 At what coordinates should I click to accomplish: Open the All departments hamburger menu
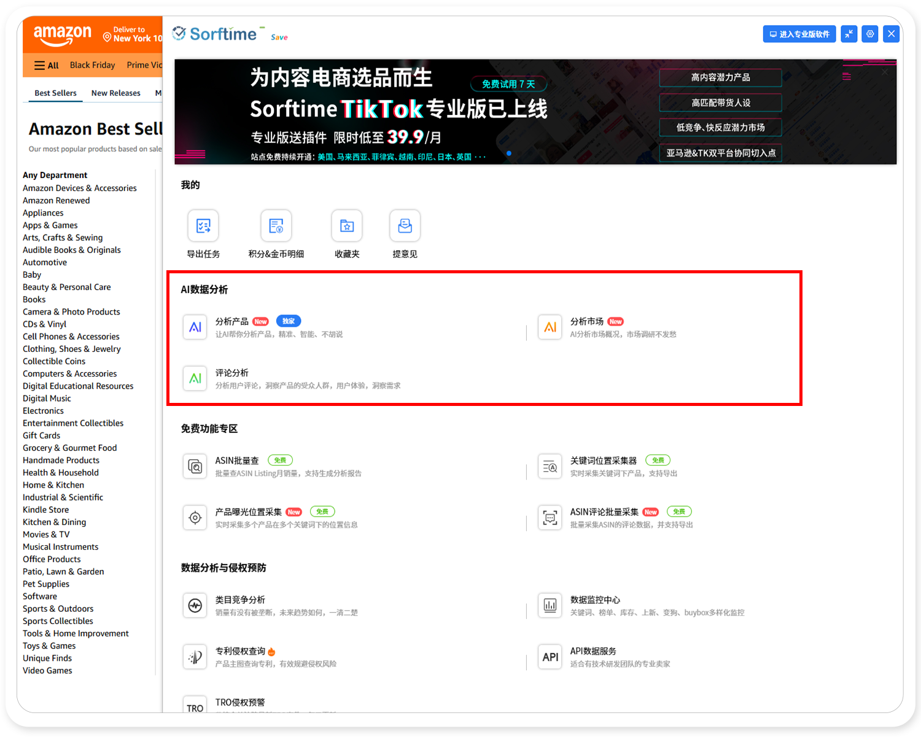click(x=45, y=64)
